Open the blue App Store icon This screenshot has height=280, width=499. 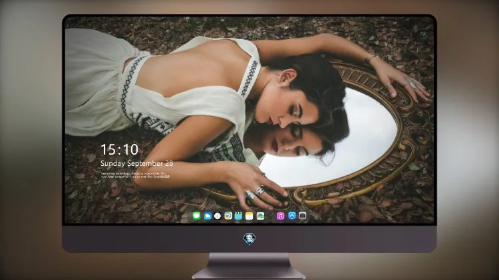(292, 216)
